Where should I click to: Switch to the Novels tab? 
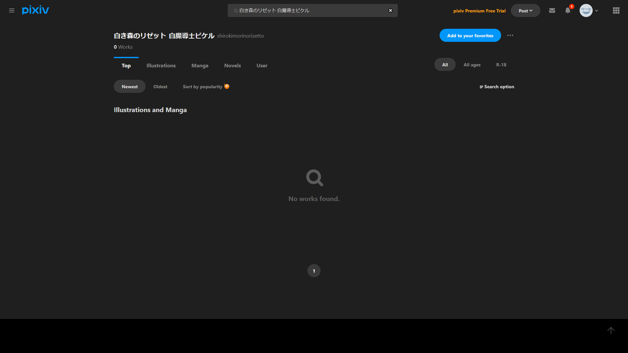pos(232,65)
